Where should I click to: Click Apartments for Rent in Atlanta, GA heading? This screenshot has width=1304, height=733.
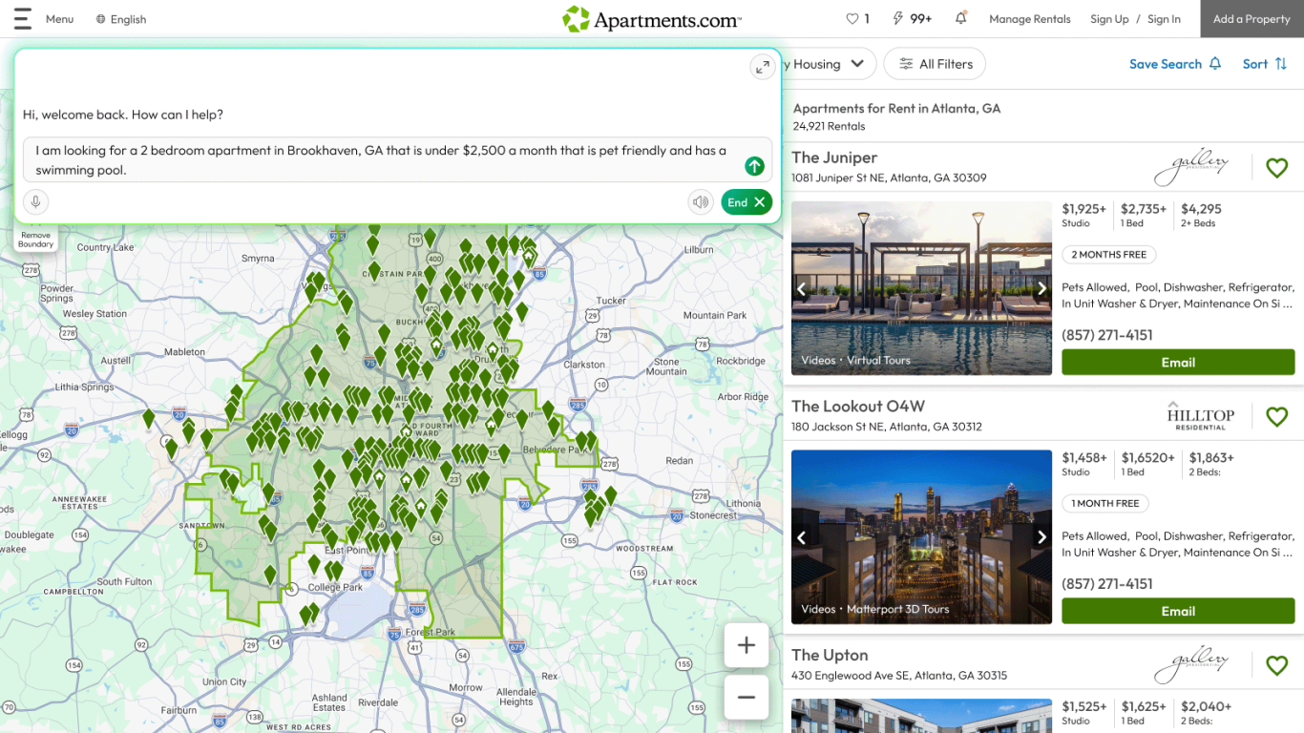[896, 109]
